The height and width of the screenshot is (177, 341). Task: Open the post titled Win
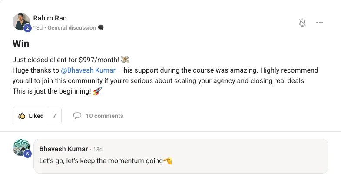(x=21, y=43)
